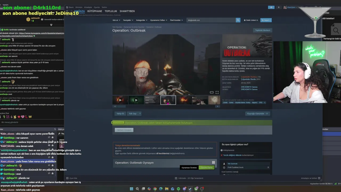Expand the Oynamanın Yolları dropdown
The height and width of the screenshot is (192, 341).
pyautogui.click(x=159, y=20)
